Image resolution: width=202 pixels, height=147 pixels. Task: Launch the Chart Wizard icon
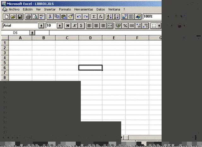pyautogui.click(x=124, y=17)
